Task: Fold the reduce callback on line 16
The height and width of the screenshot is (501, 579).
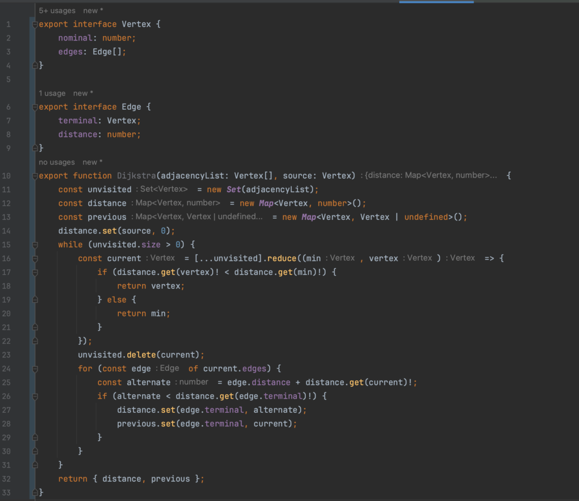Action: [x=35, y=258]
